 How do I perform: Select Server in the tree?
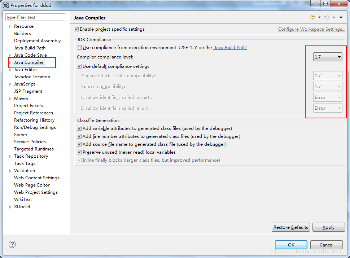pyautogui.click(x=21, y=135)
